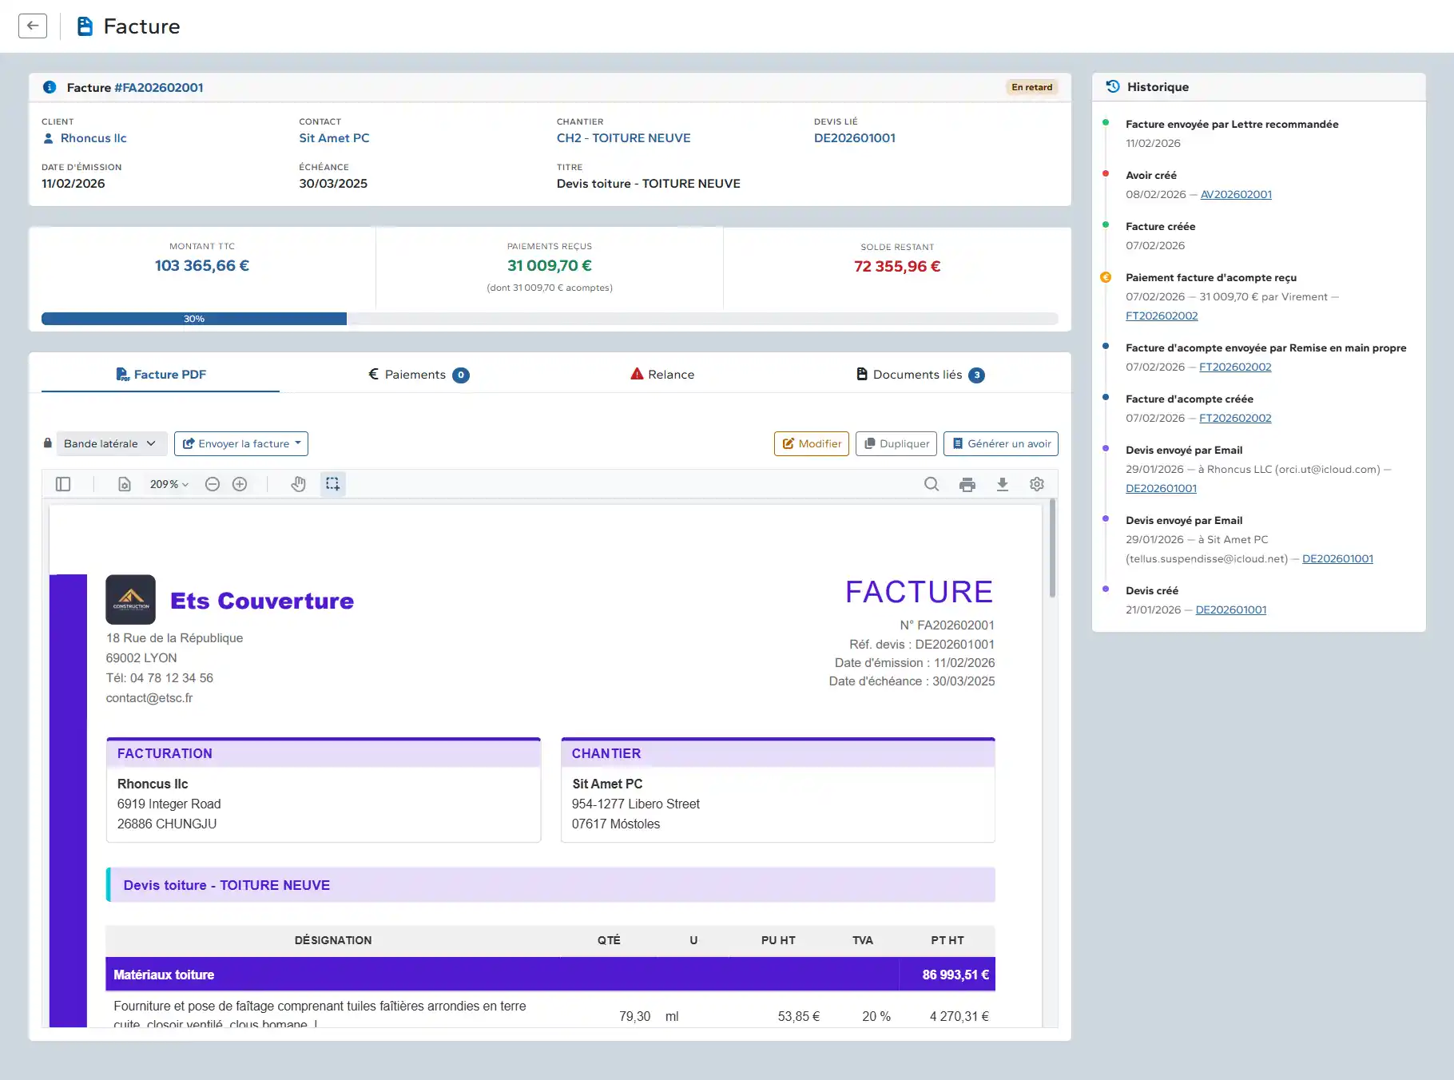
Task: Open the PDF search tool
Action: coord(932,484)
